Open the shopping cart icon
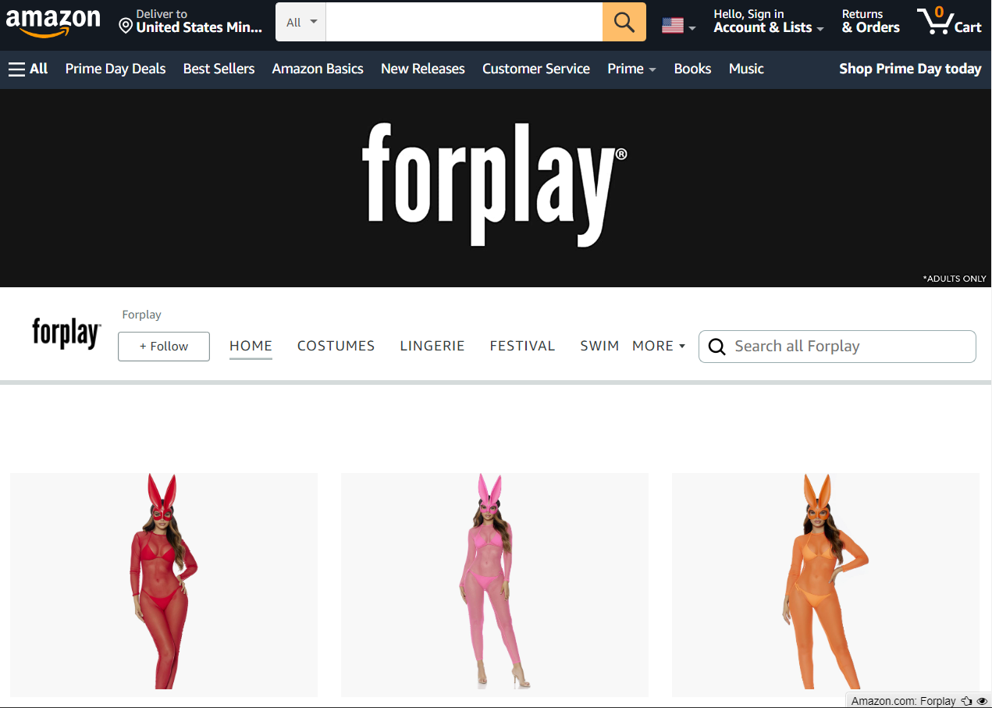The height and width of the screenshot is (708, 992). 949,21
